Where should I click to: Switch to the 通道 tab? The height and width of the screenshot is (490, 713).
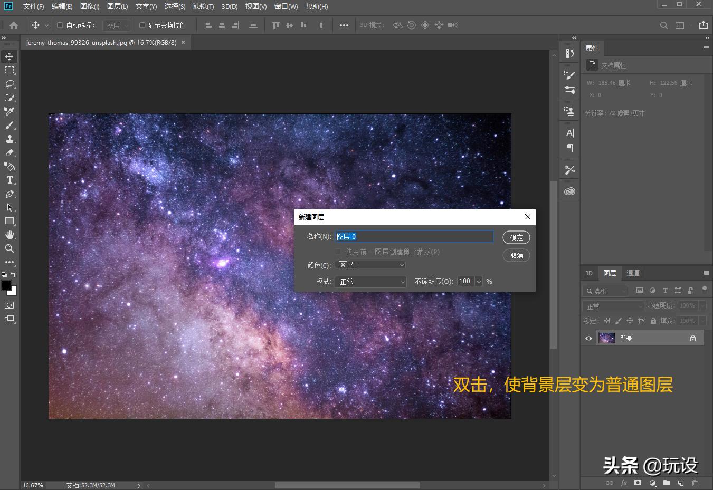(x=633, y=273)
